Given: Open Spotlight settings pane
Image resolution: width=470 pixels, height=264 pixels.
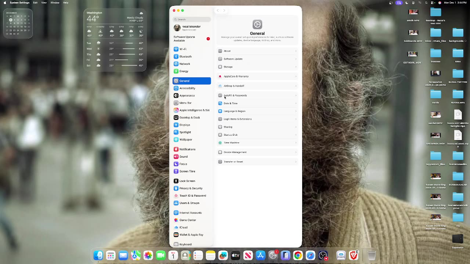Looking at the screenshot, I should pos(192,132).
